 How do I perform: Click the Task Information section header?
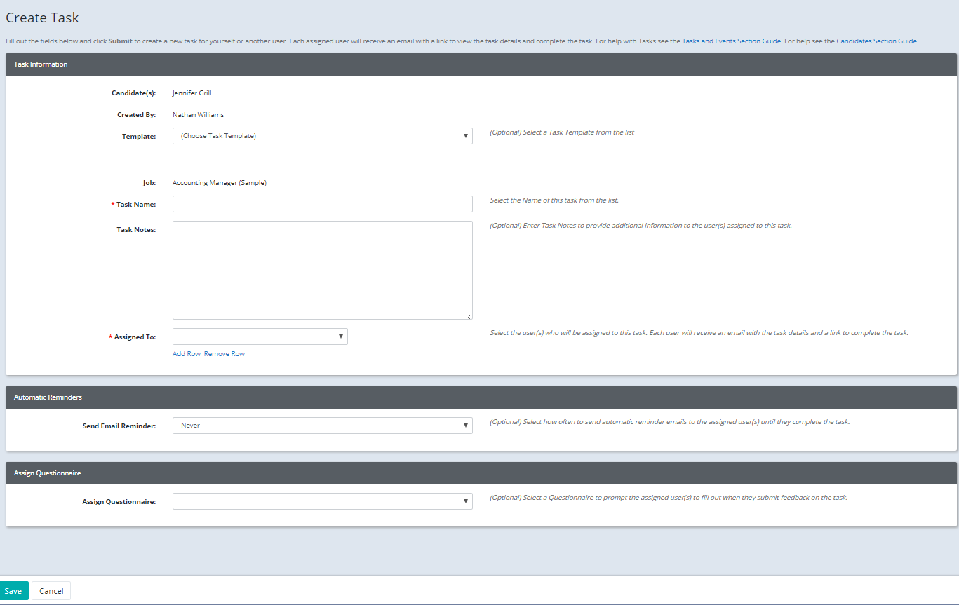(41, 64)
